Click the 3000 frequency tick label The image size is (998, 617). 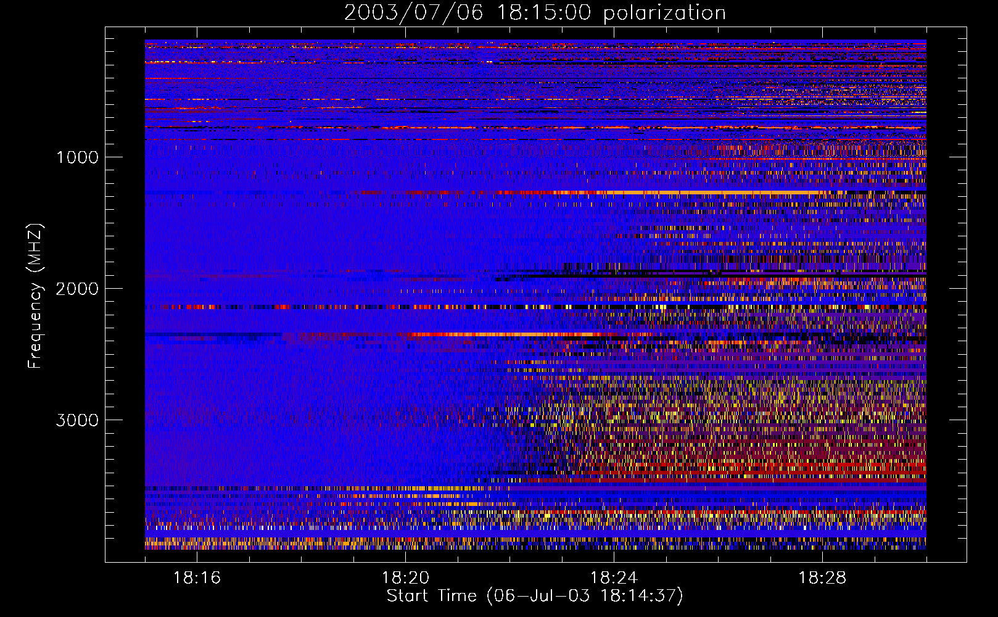(x=77, y=420)
